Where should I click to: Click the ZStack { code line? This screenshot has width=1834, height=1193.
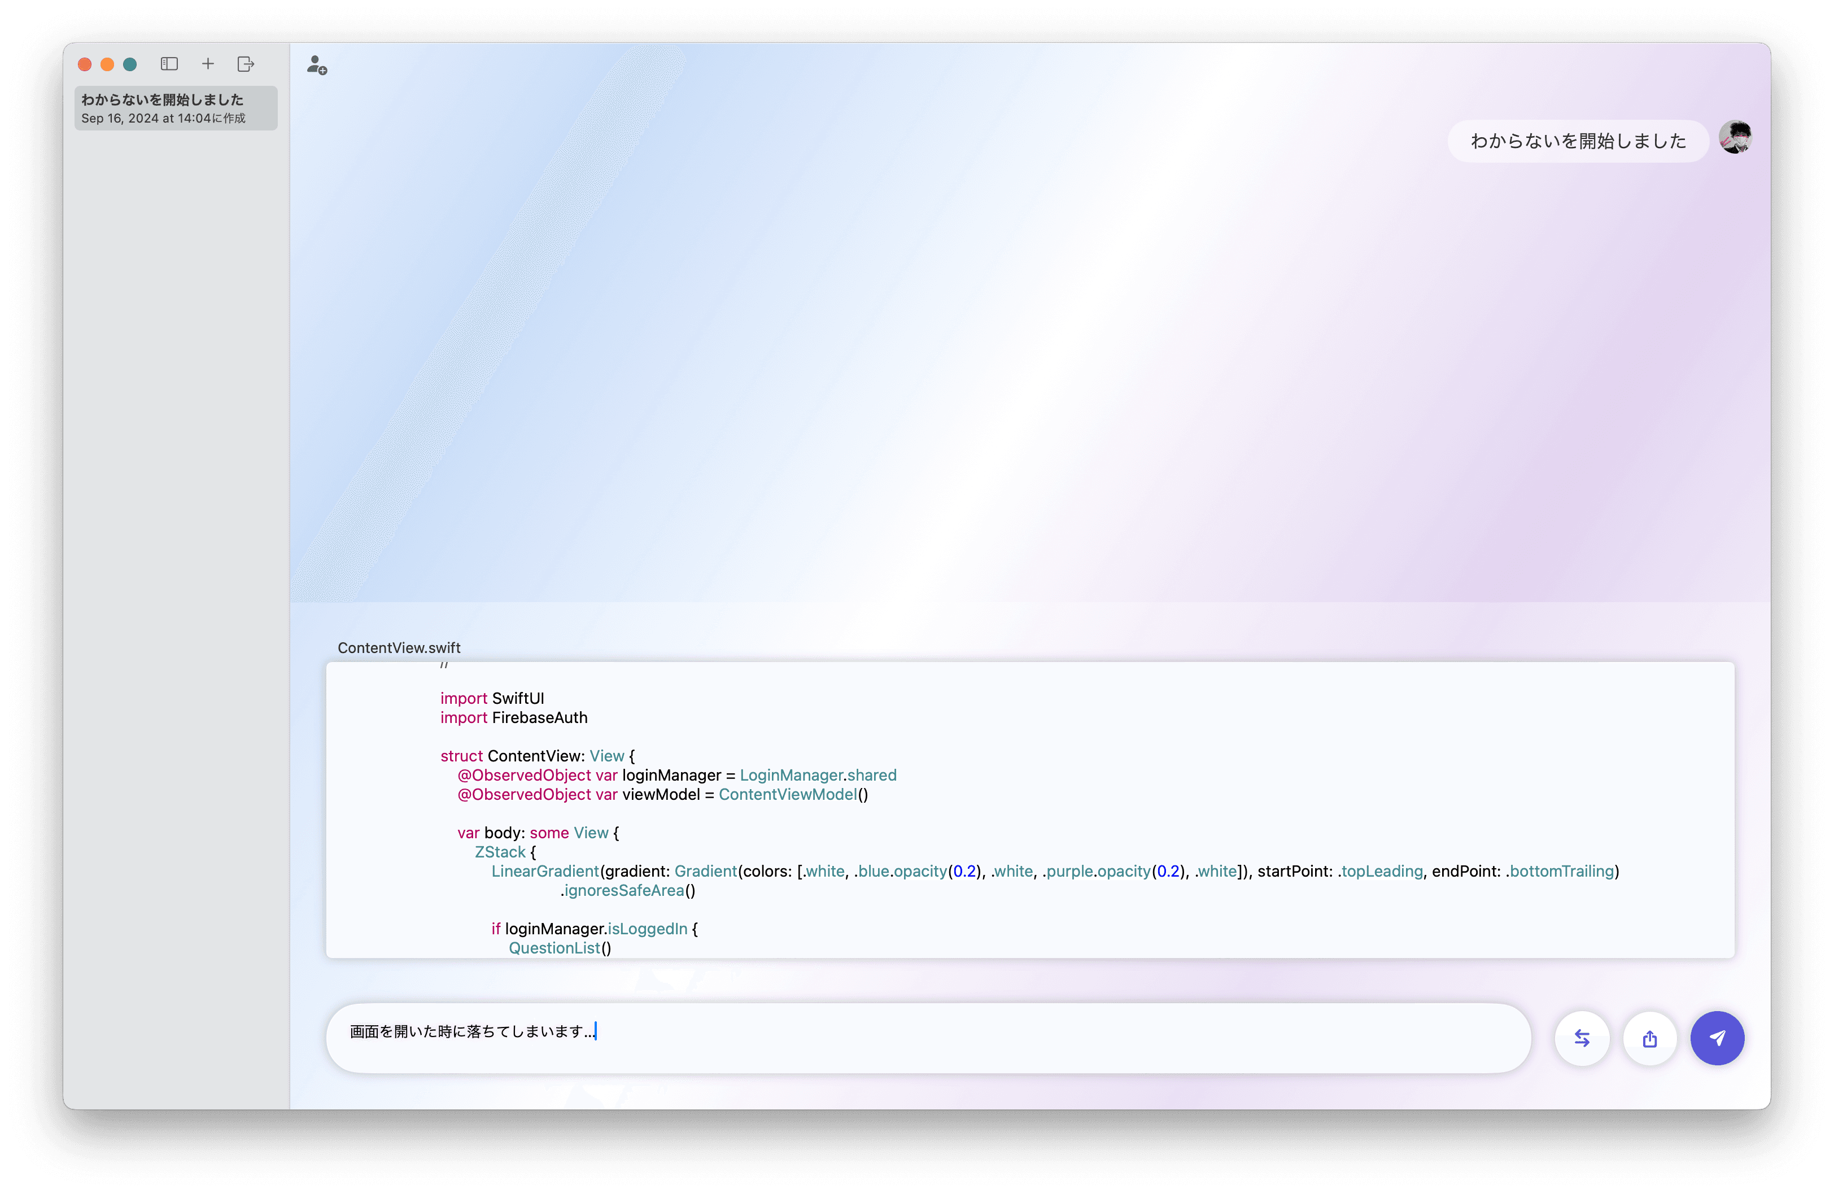505,852
